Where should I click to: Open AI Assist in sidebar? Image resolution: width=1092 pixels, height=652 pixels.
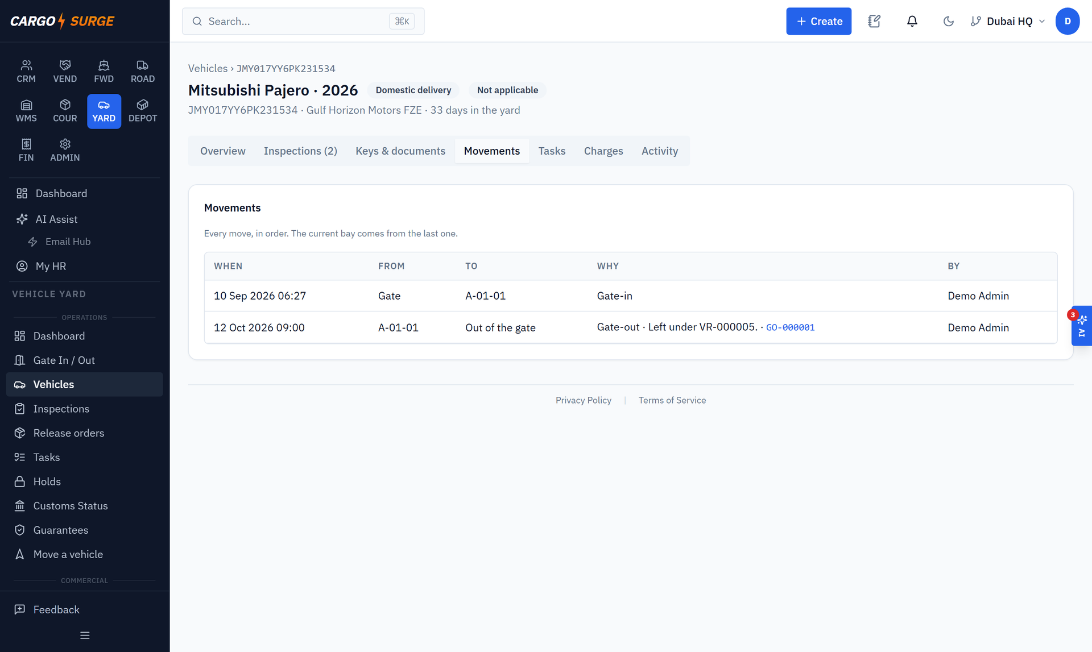[x=85, y=219]
